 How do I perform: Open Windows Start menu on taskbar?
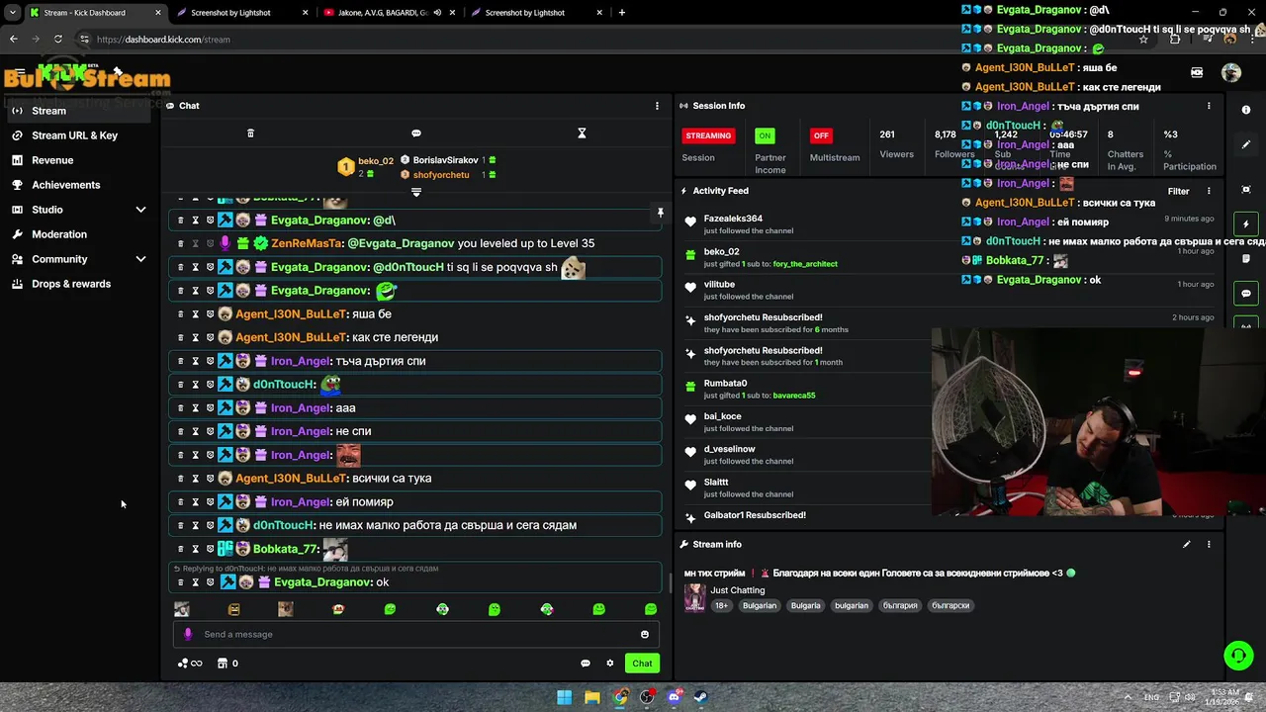564,697
